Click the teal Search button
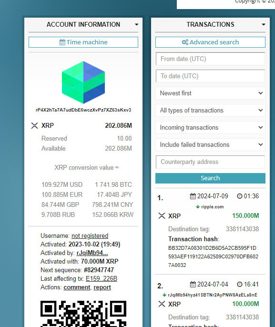275x327 pixels. tap(210, 178)
